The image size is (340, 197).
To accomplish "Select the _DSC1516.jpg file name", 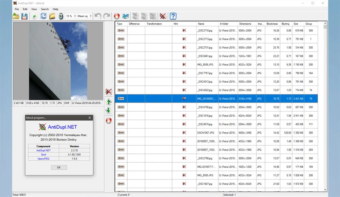I will [205, 116].
